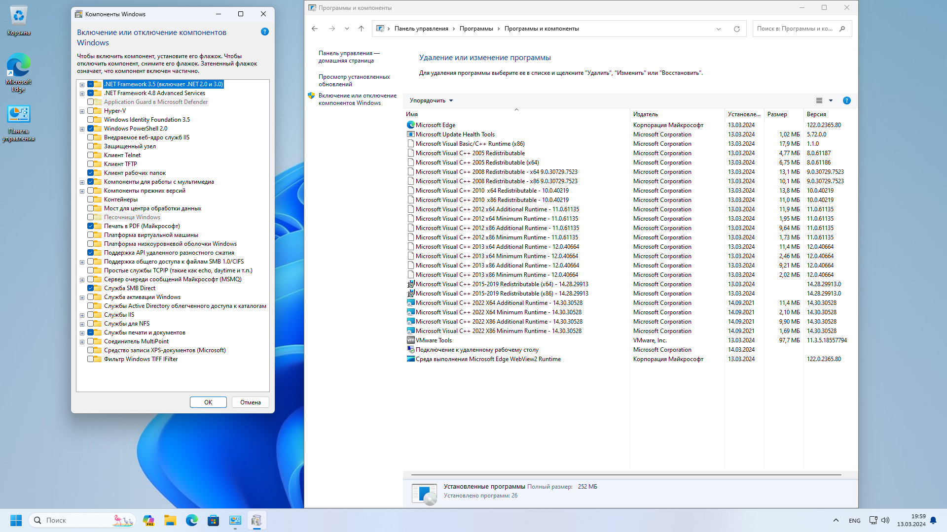Open Включение или отключение компонентов Windows link
The image size is (947, 532).
coord(358,100)
